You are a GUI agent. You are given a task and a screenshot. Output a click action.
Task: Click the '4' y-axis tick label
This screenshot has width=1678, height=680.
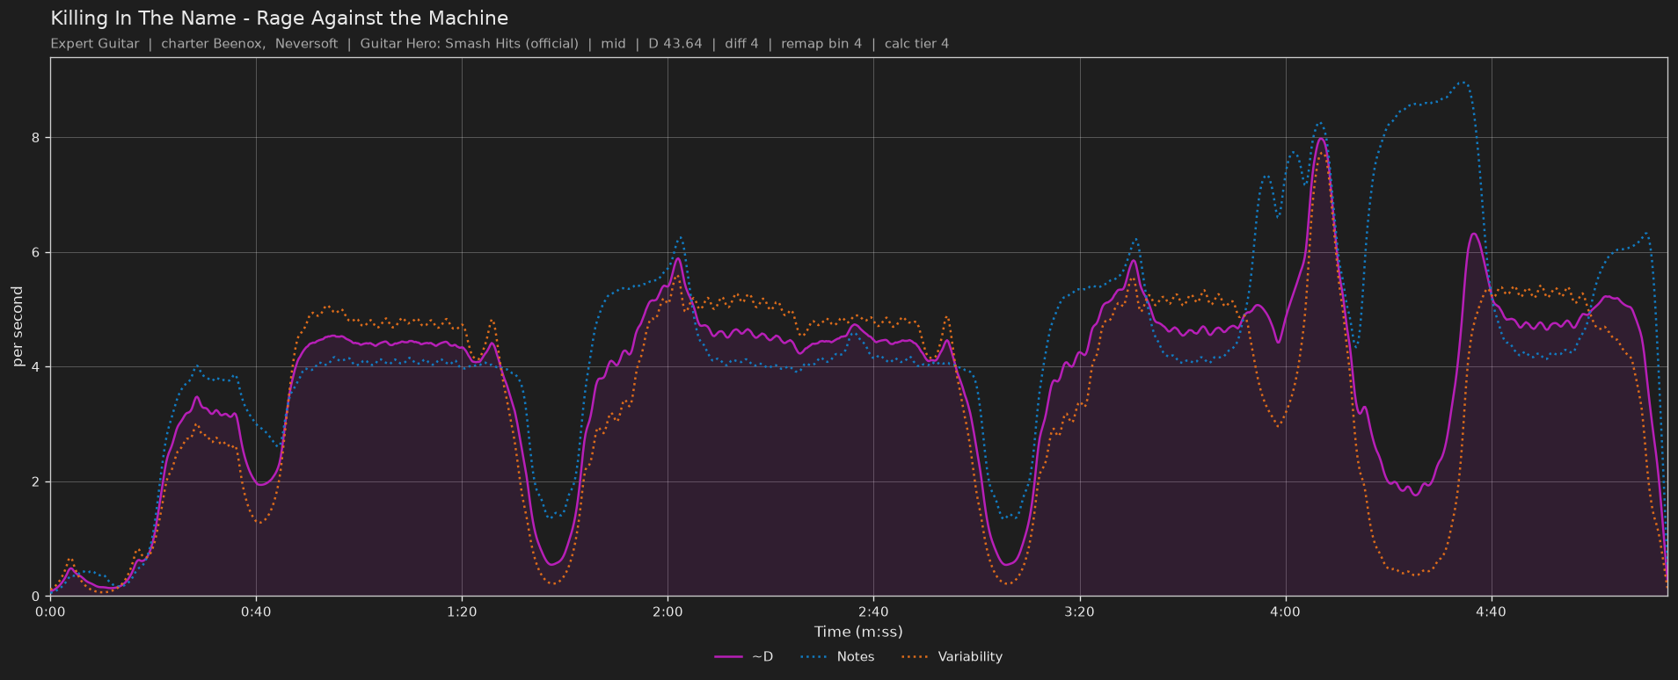[x=37, y=367]
